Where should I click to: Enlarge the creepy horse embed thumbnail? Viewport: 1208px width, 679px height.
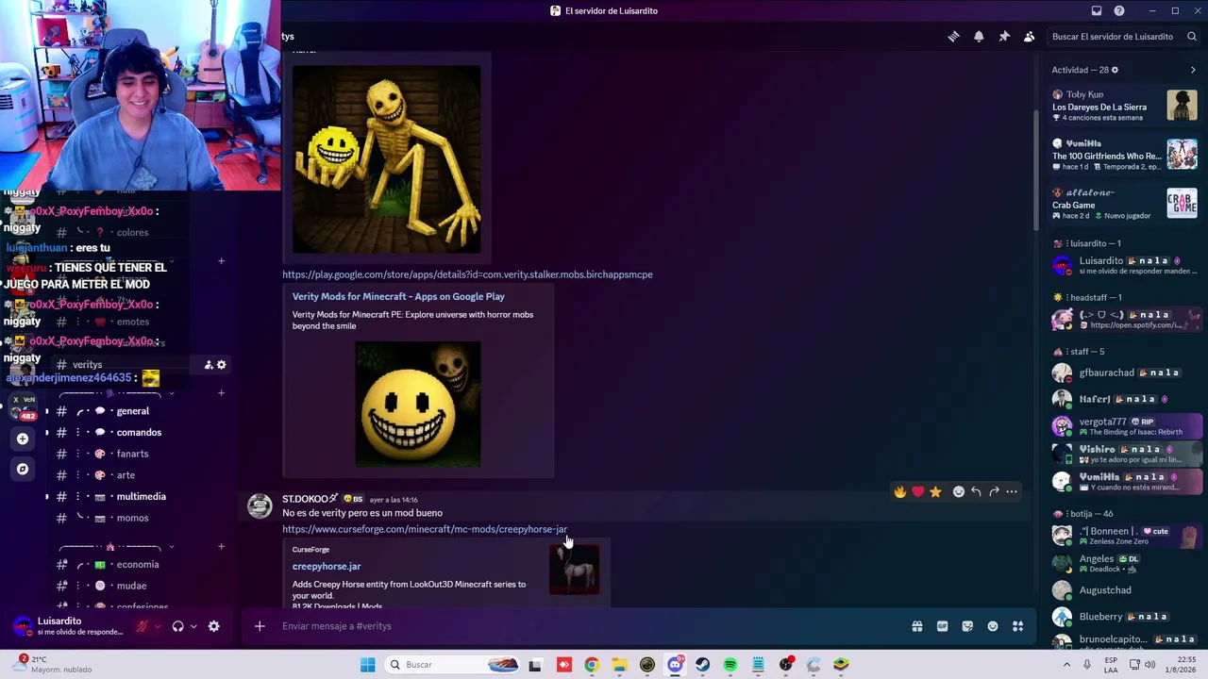click(575, 569)
